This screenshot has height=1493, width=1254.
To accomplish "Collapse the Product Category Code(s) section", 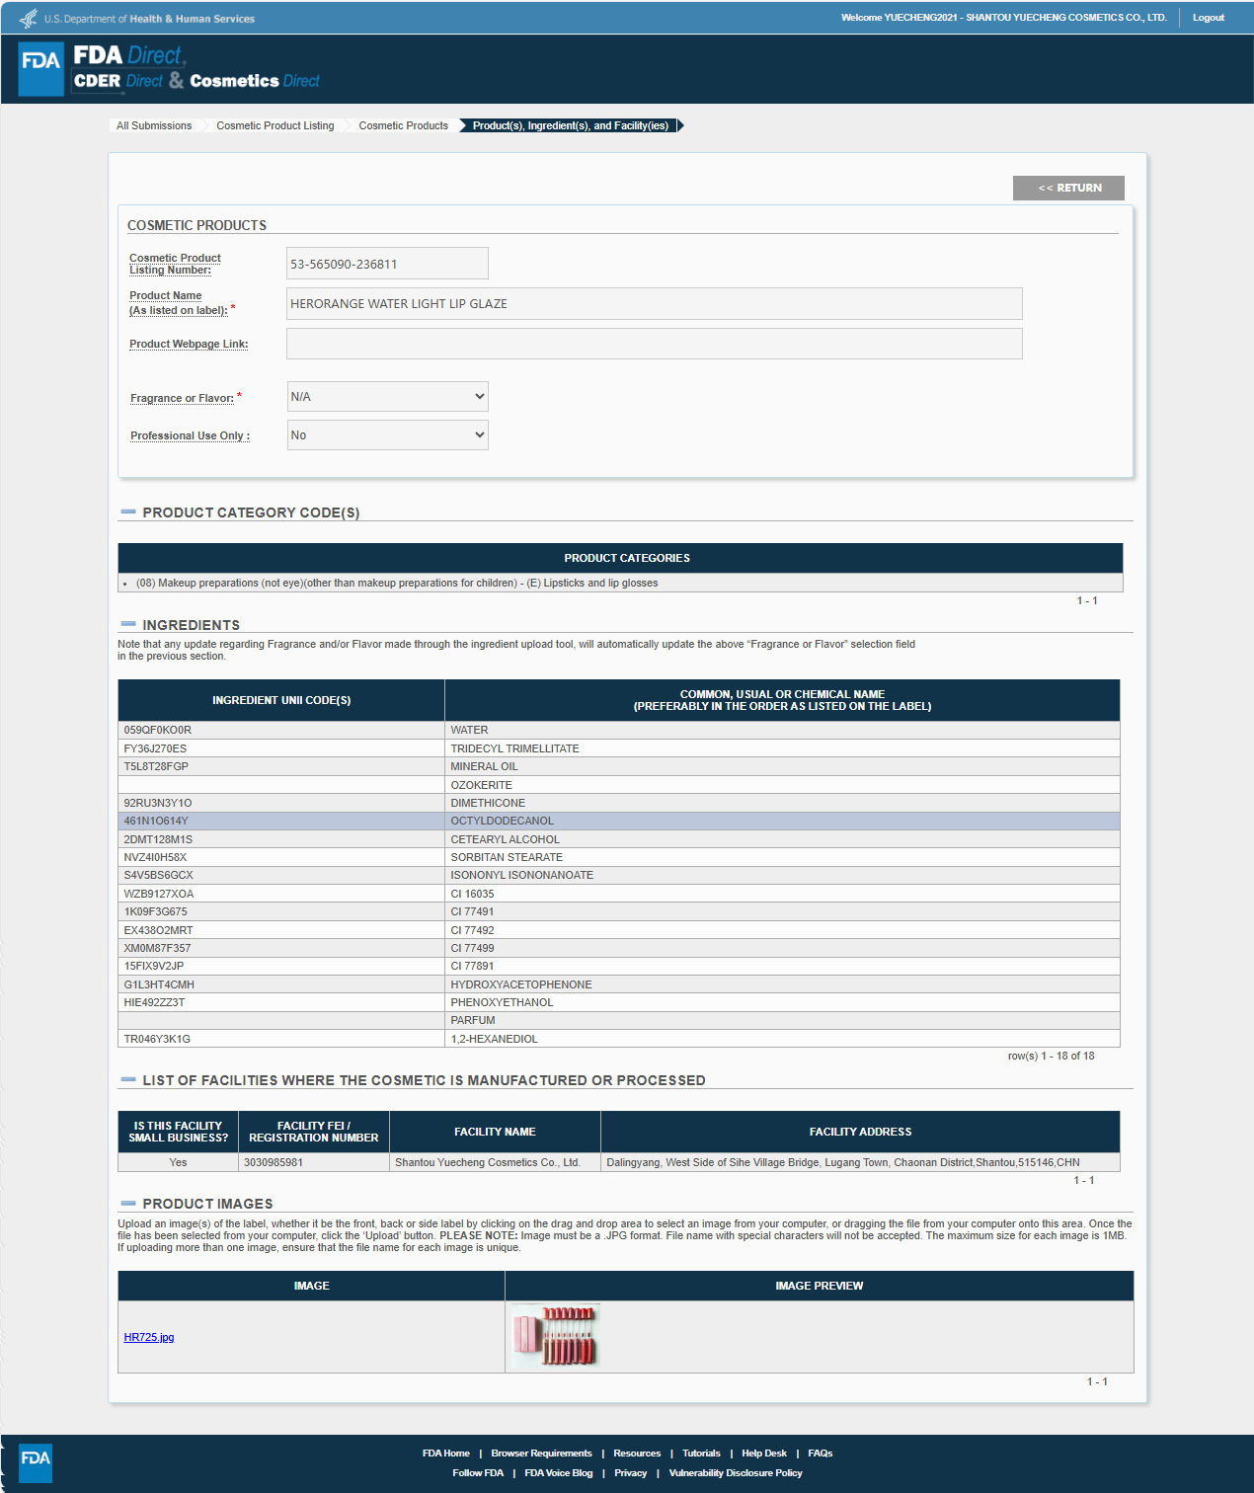I will (128, 511).
